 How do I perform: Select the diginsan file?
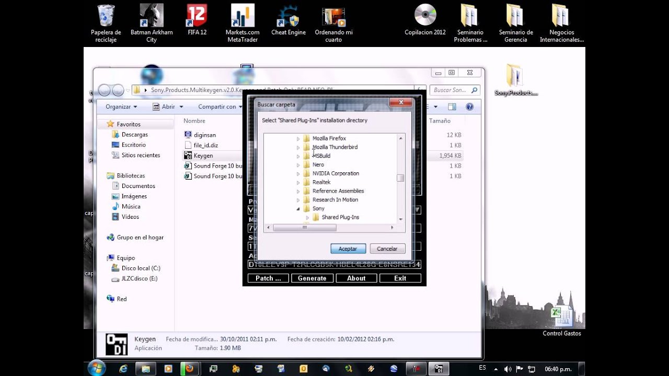(204, 135)
